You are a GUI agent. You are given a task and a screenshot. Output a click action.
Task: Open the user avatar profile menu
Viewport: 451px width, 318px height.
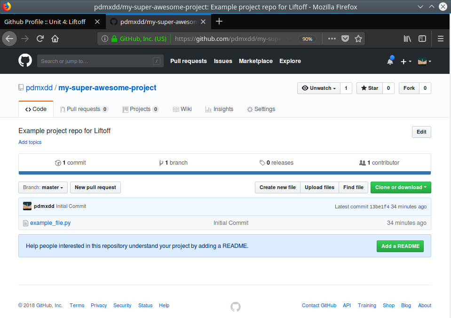click(424, 61)
